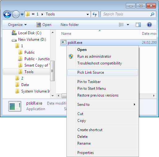The height and width of the screenshot is (157, 159).
Task: Click the pskill.exe file icon in list
Action: pyautogui.click(x=64, y=42)
